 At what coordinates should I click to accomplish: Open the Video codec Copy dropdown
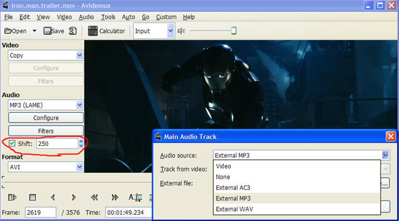[46, 56]
